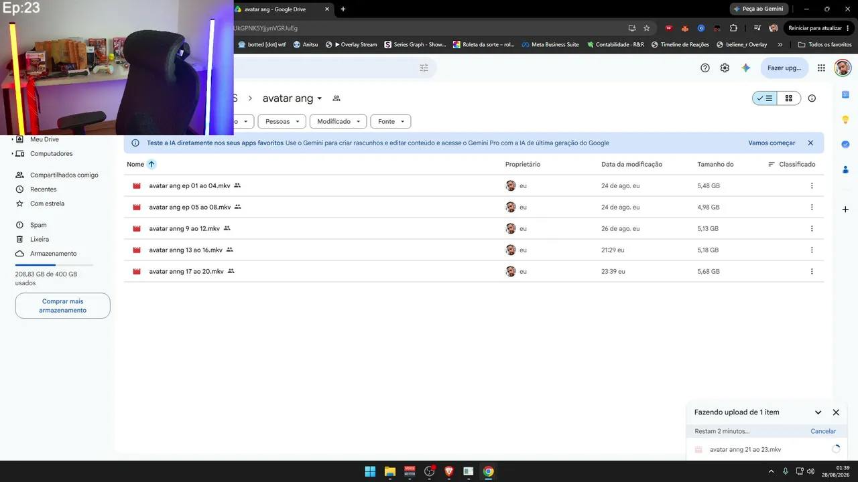858x482 pixels.
Task: Expand Computadores tree in sidebar
Action: coord(13,153)
